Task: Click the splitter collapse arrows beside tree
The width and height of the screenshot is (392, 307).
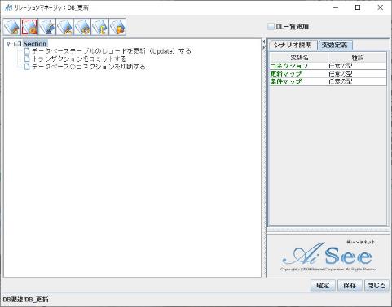Action: 263,44
